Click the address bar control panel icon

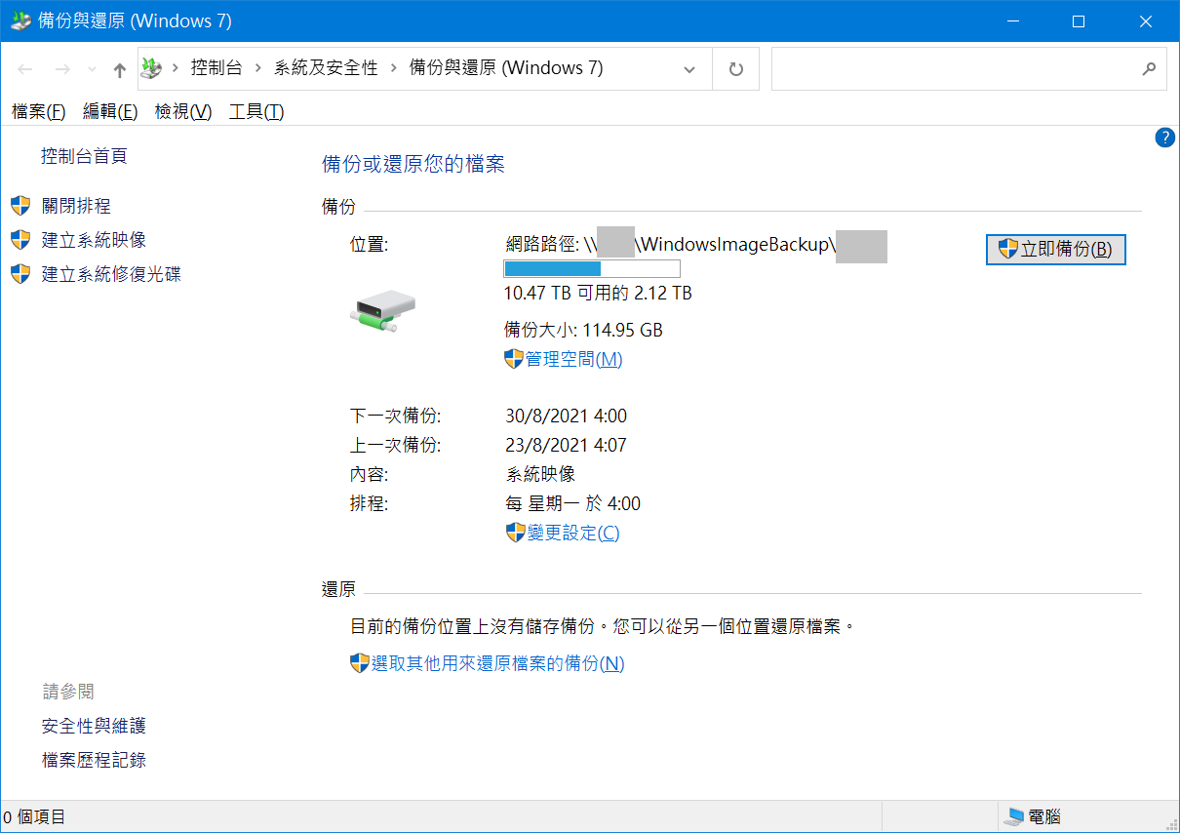click(x=150, y=68)
